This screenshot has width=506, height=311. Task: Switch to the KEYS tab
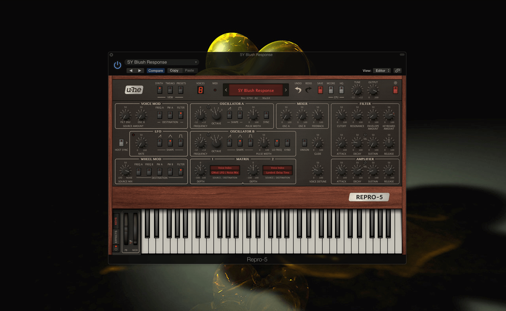116,221
